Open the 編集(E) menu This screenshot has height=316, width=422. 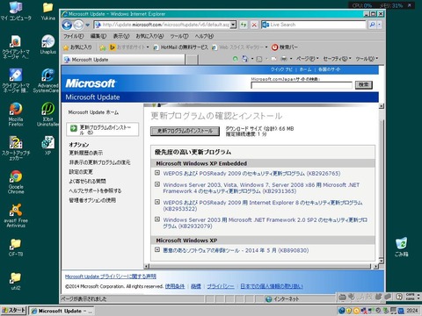(x=98, y=36)
